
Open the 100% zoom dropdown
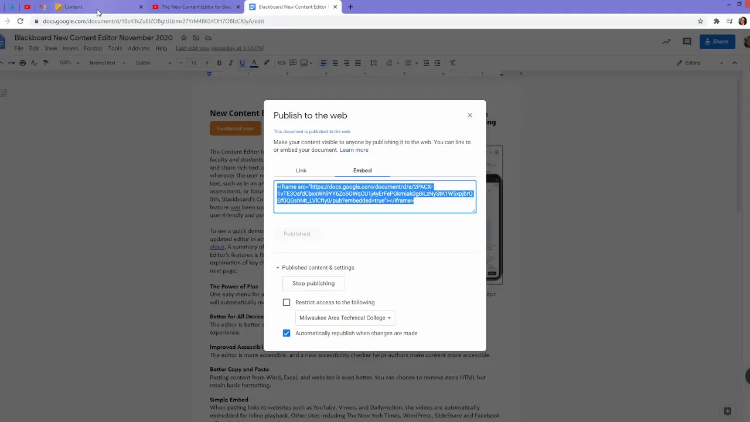click(69, 63)
